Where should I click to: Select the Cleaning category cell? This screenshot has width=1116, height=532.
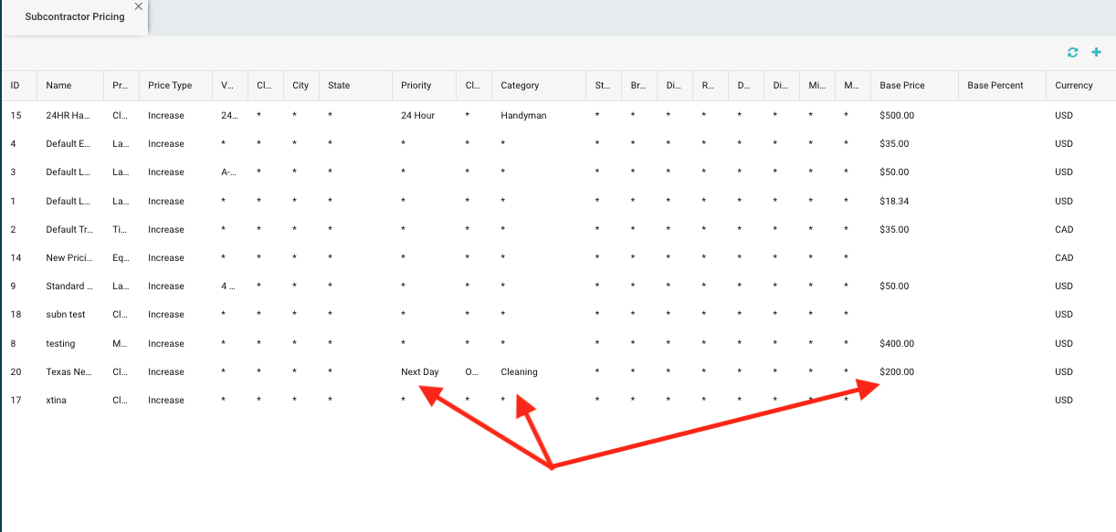coord(519,372)
